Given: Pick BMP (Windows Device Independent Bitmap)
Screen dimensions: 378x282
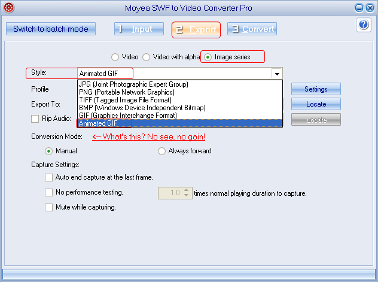Looking at the screenshot, I should tap(180, 108).
